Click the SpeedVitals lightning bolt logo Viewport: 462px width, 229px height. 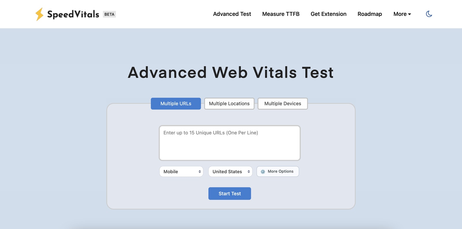click(x=39, y=14)
